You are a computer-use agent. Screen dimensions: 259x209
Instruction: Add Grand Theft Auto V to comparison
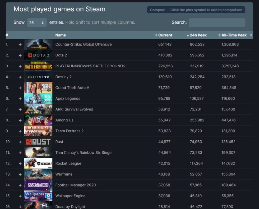coord(20,88)
